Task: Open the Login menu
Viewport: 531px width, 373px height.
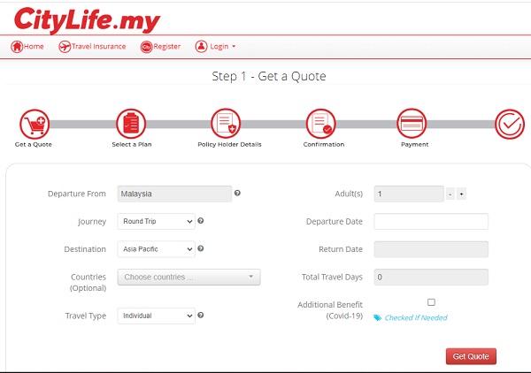Action: coord(215,46)
